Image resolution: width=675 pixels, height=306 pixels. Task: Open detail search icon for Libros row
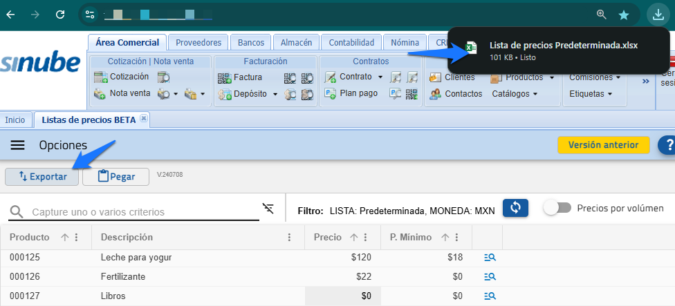490,296
